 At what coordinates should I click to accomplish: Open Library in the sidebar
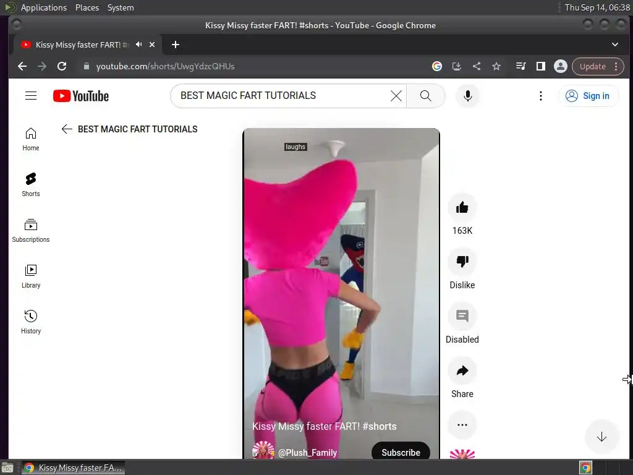pos(31,276)
